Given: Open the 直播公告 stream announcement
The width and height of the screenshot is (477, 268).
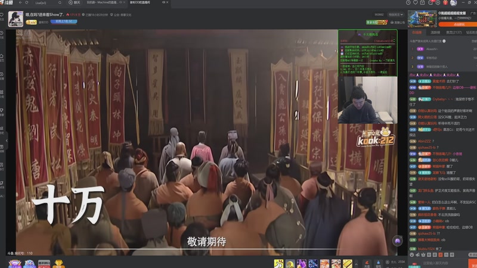Looking at the screenshot, I should (x=397, y=23).
